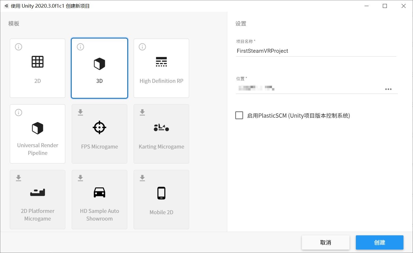413x253 pixels.
Task: Edit the project name field FirstSteamVRProject
Action: tap(316, 51)
